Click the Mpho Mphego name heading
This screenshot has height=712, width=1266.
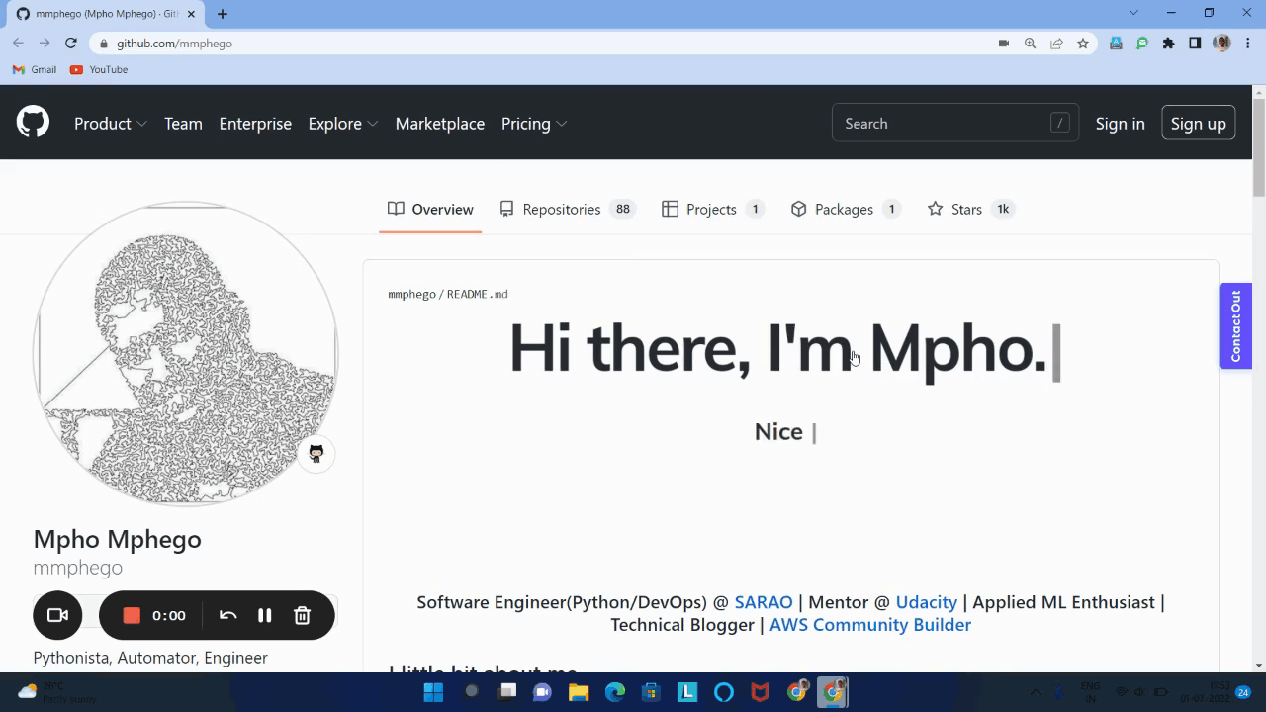click(117, 539)
